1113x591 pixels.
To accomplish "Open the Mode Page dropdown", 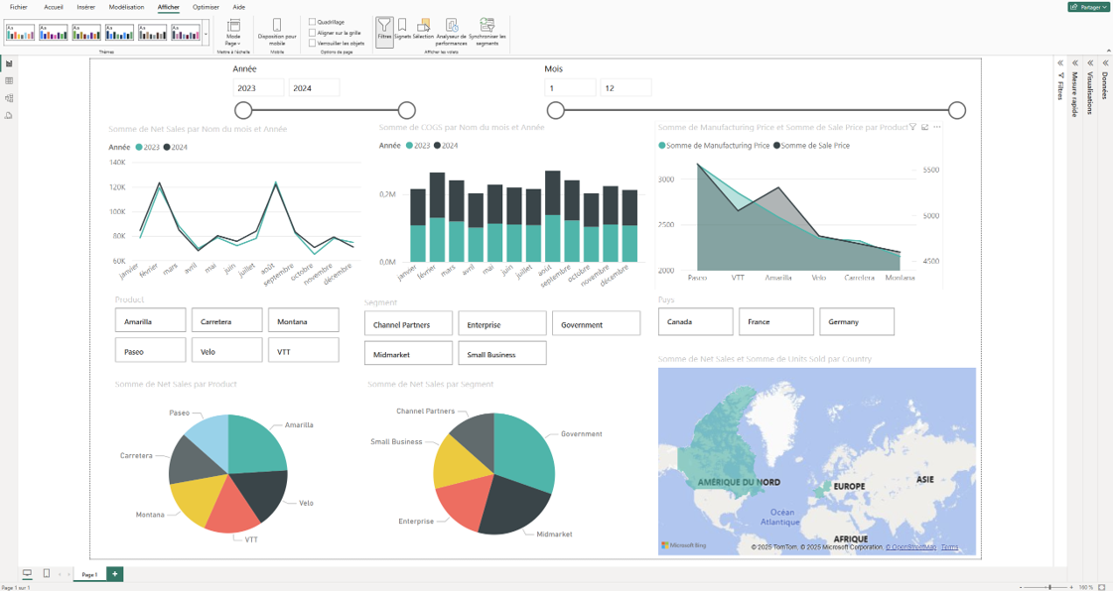I will pyautogui.click(x=233, y=30).
